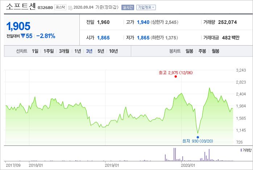Click the 전일 value 1,960
This screenshot has height=170, width=253.
coord(103,22)
